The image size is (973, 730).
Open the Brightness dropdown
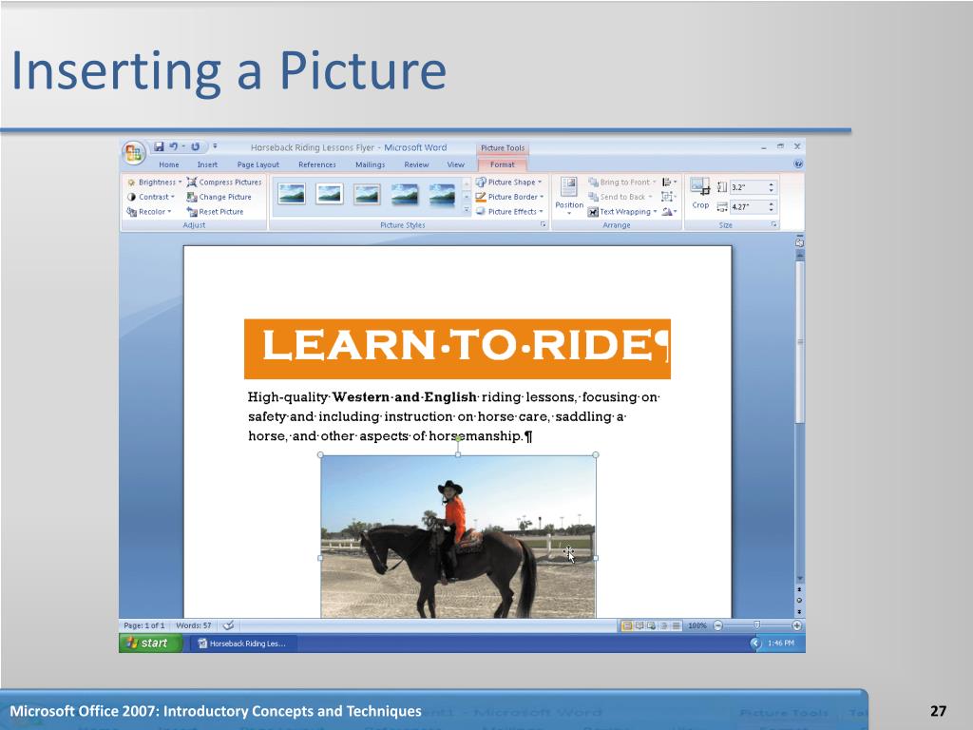[154, 182]
